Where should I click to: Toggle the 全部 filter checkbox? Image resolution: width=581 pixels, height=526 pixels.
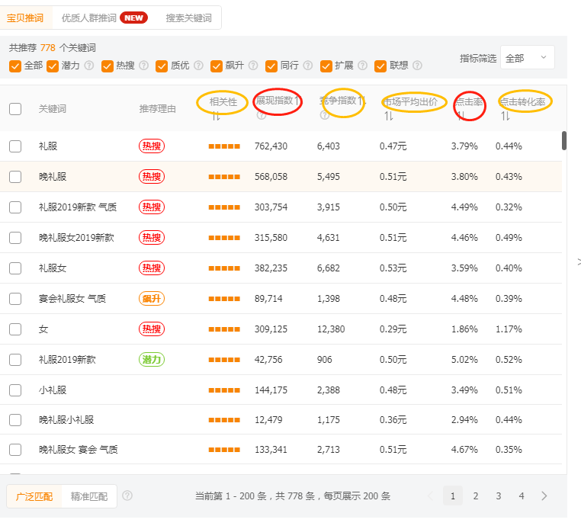(x=15, y=66)
